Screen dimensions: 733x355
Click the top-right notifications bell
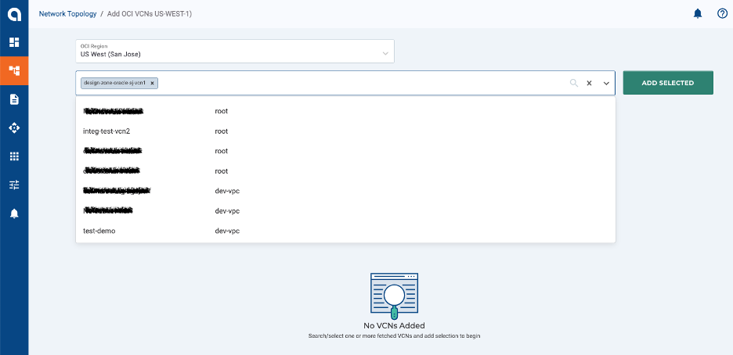[x=698, y=13]
